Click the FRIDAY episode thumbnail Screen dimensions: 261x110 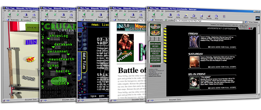click(x=195, y=42)
